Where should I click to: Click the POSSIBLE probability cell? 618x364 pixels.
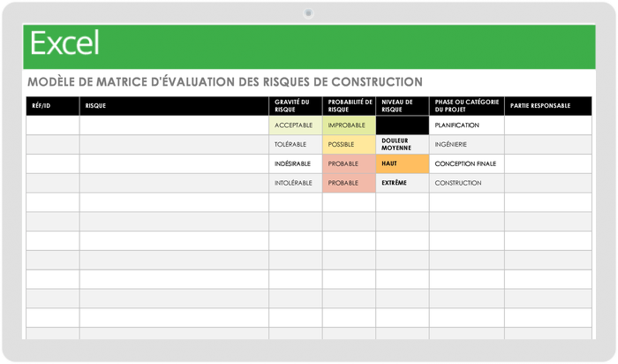tap(350, 144)
